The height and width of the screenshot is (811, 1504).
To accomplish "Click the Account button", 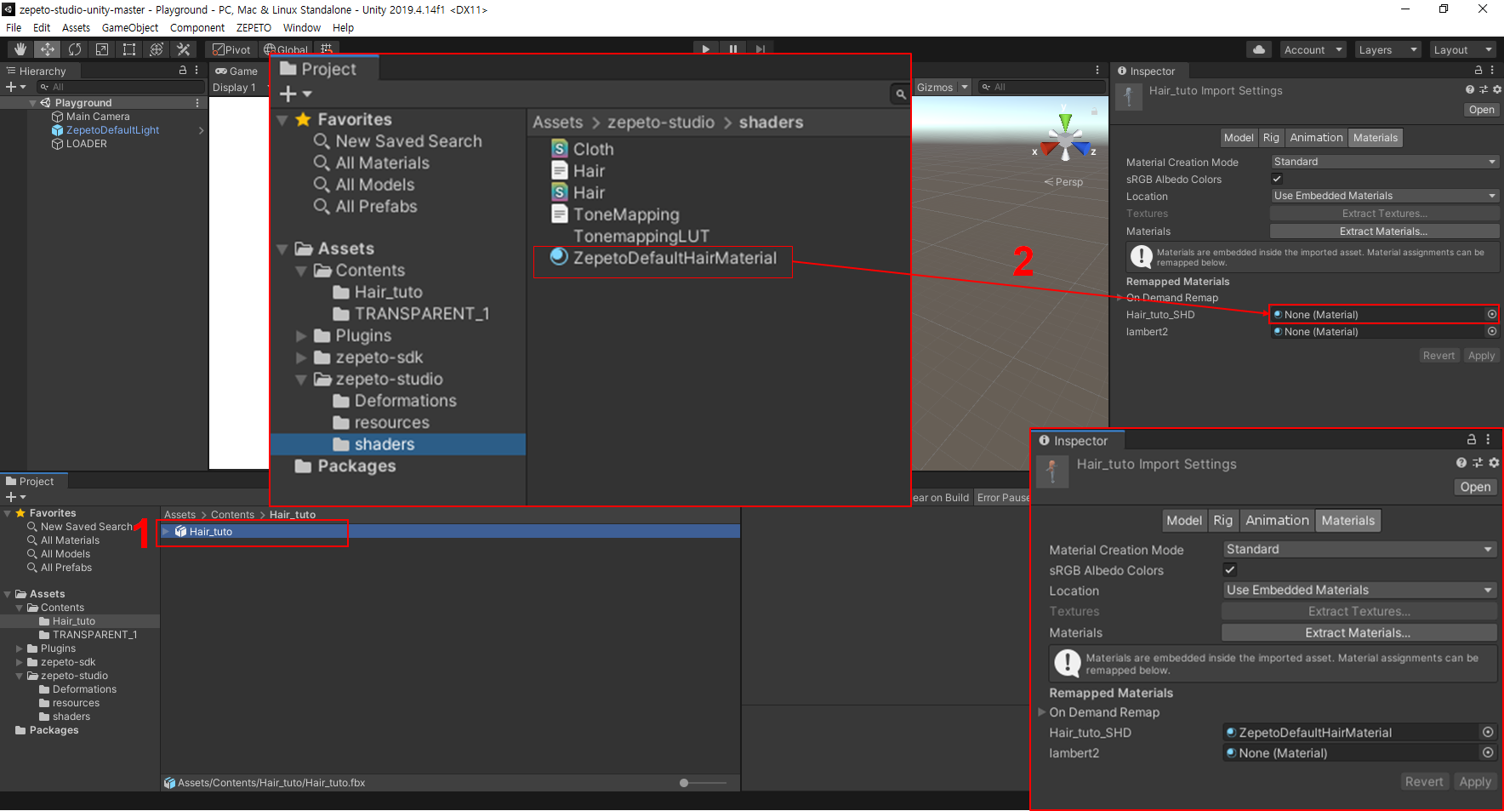I will 1313,49.
